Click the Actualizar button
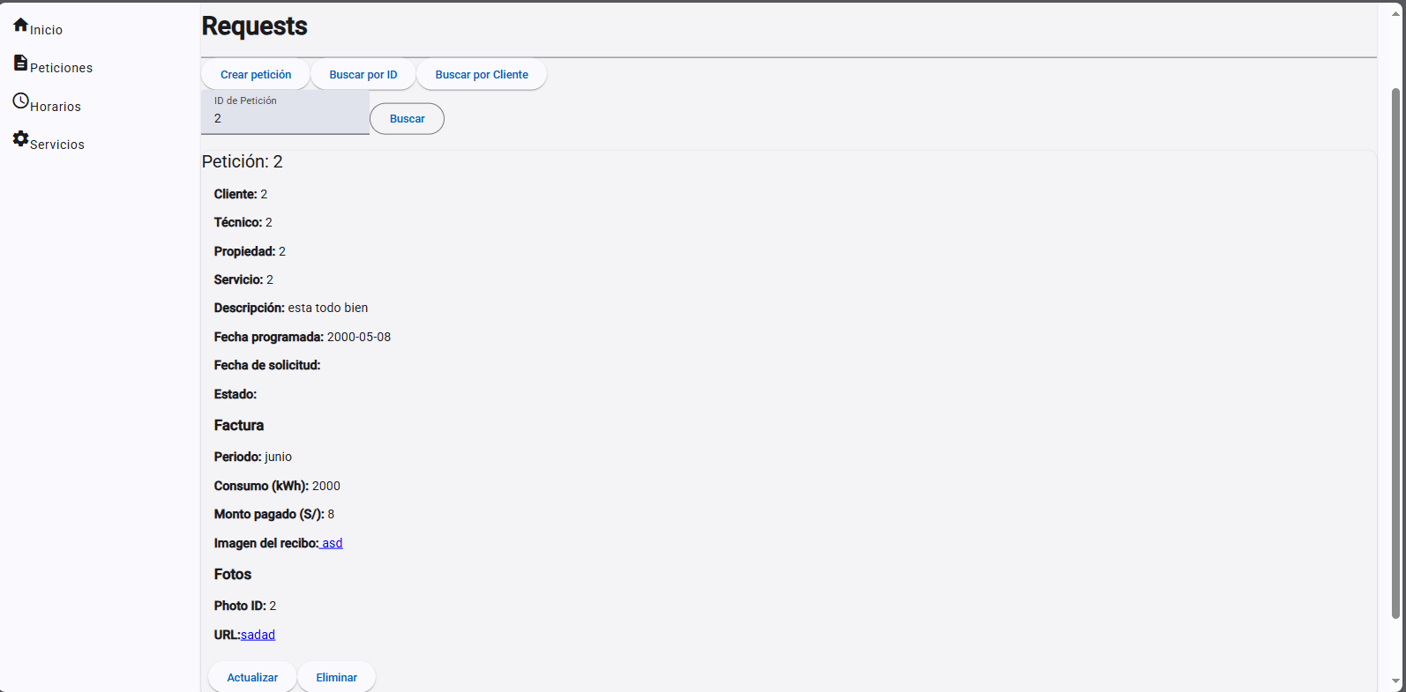 click(252, 677)
